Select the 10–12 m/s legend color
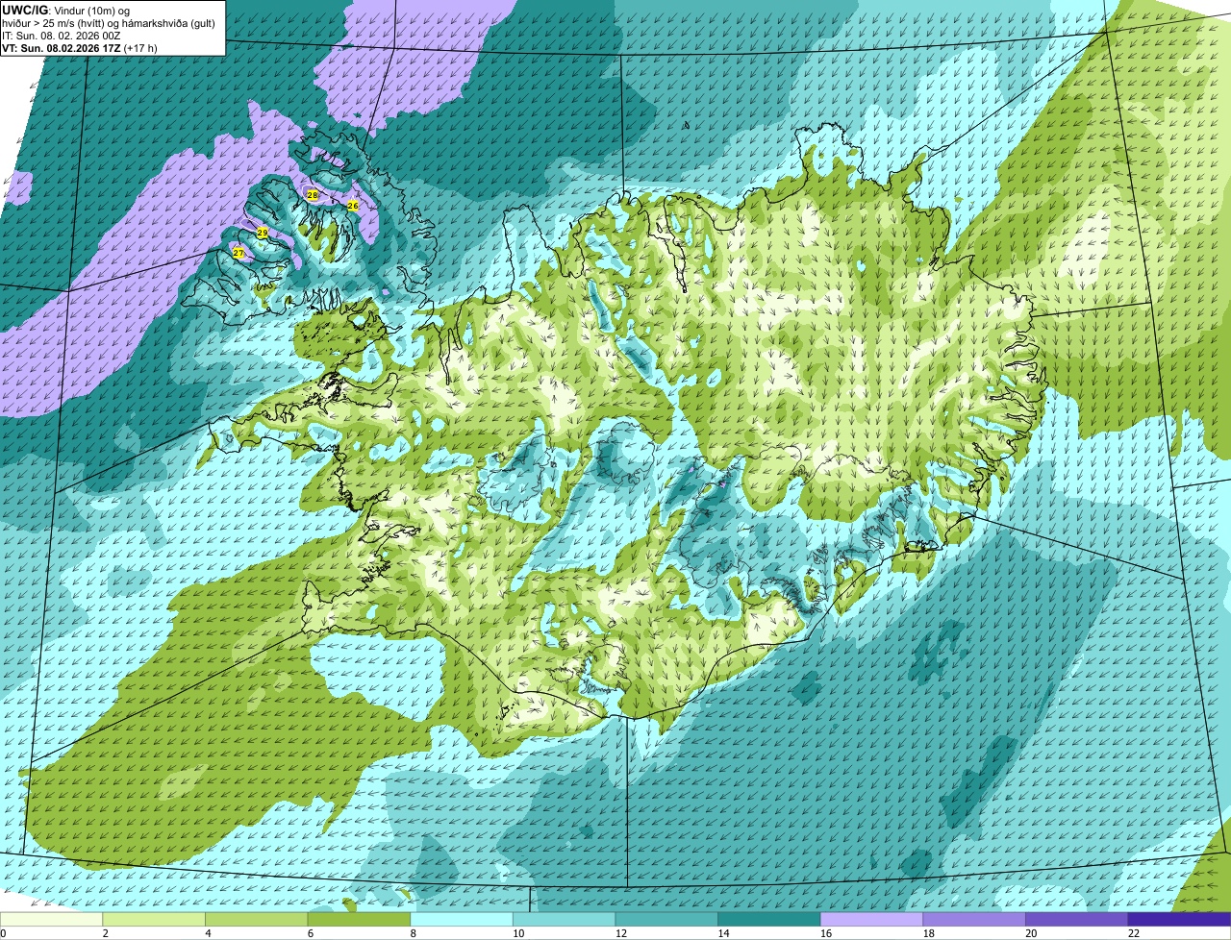The height and width of the screenshot is (940, 1231). (x=565, y=919)
